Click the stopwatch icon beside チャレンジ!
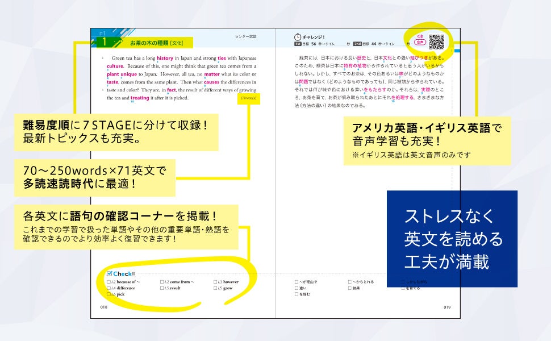Viewport: 551px width, 341px height. (x=298, y=37)
